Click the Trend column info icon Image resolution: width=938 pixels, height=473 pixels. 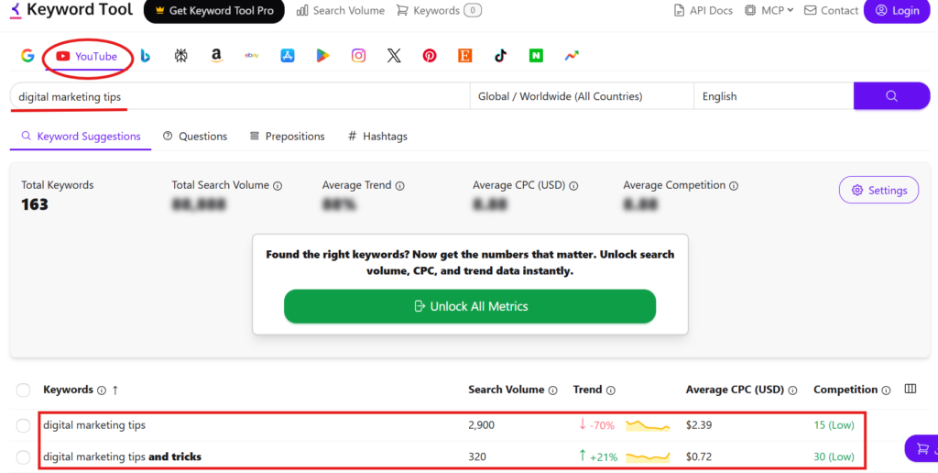pos(611,390)
